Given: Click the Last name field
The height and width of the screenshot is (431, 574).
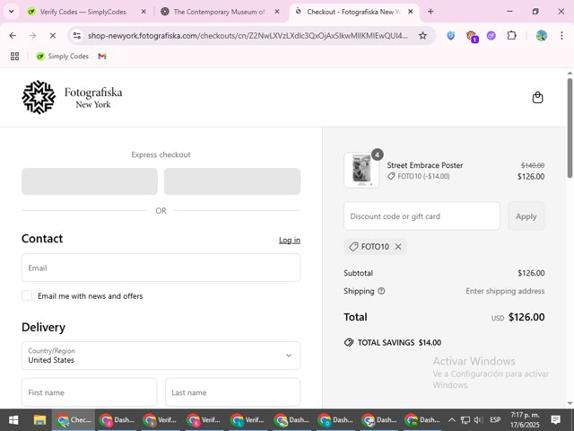Looking at the screenshot, I should [233, 392].
